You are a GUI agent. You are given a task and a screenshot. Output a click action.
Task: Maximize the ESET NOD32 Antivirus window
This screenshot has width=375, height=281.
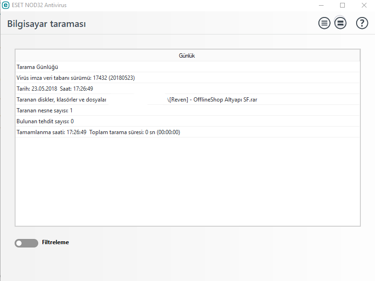[342, 5]
